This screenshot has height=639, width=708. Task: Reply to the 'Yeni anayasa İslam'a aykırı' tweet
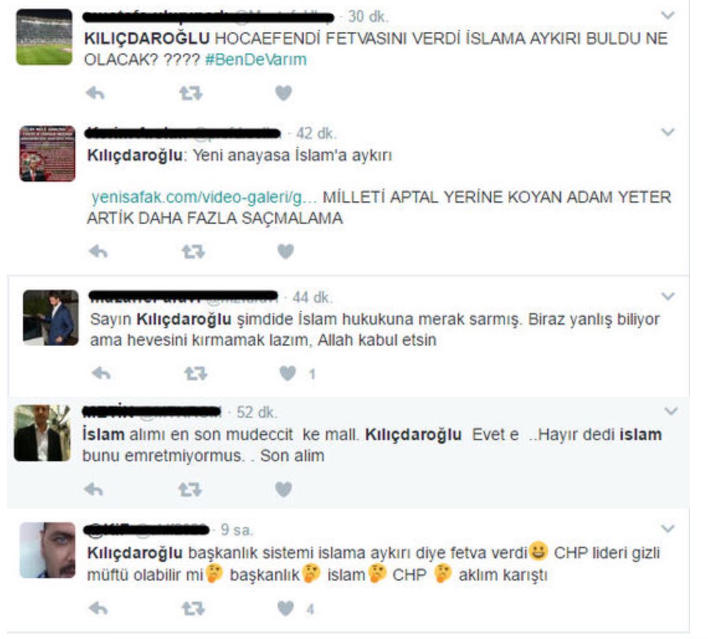click(98, 251)
